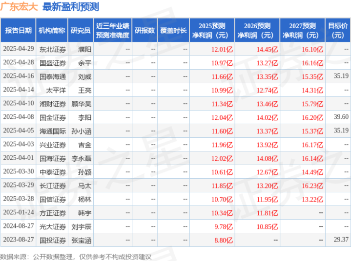Screen dimensions: 351x261
Task: Click analyst name 孙小涵
Action: click(x=82, y=131)
